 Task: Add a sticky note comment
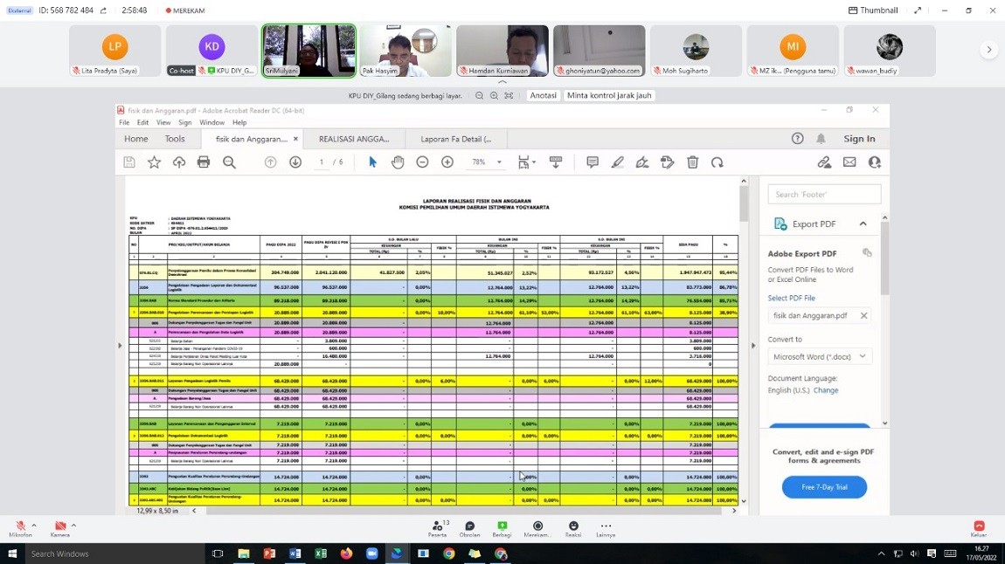(593, 162)
